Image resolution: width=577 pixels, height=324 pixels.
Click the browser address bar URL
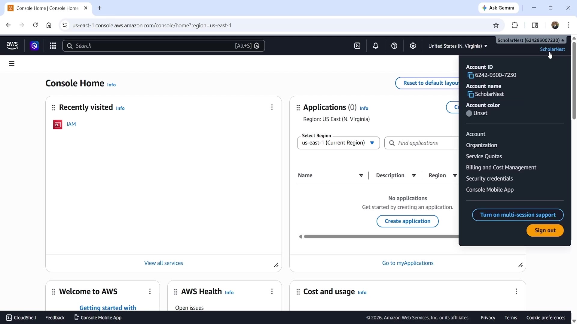[x=152, y=25]
